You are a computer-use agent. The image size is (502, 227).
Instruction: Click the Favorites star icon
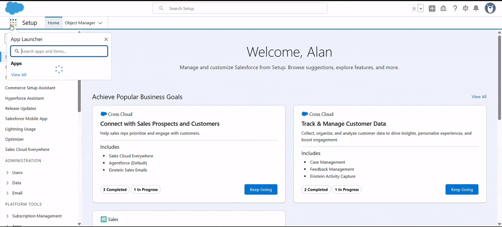pyautogui.click(x=414, y=9)
